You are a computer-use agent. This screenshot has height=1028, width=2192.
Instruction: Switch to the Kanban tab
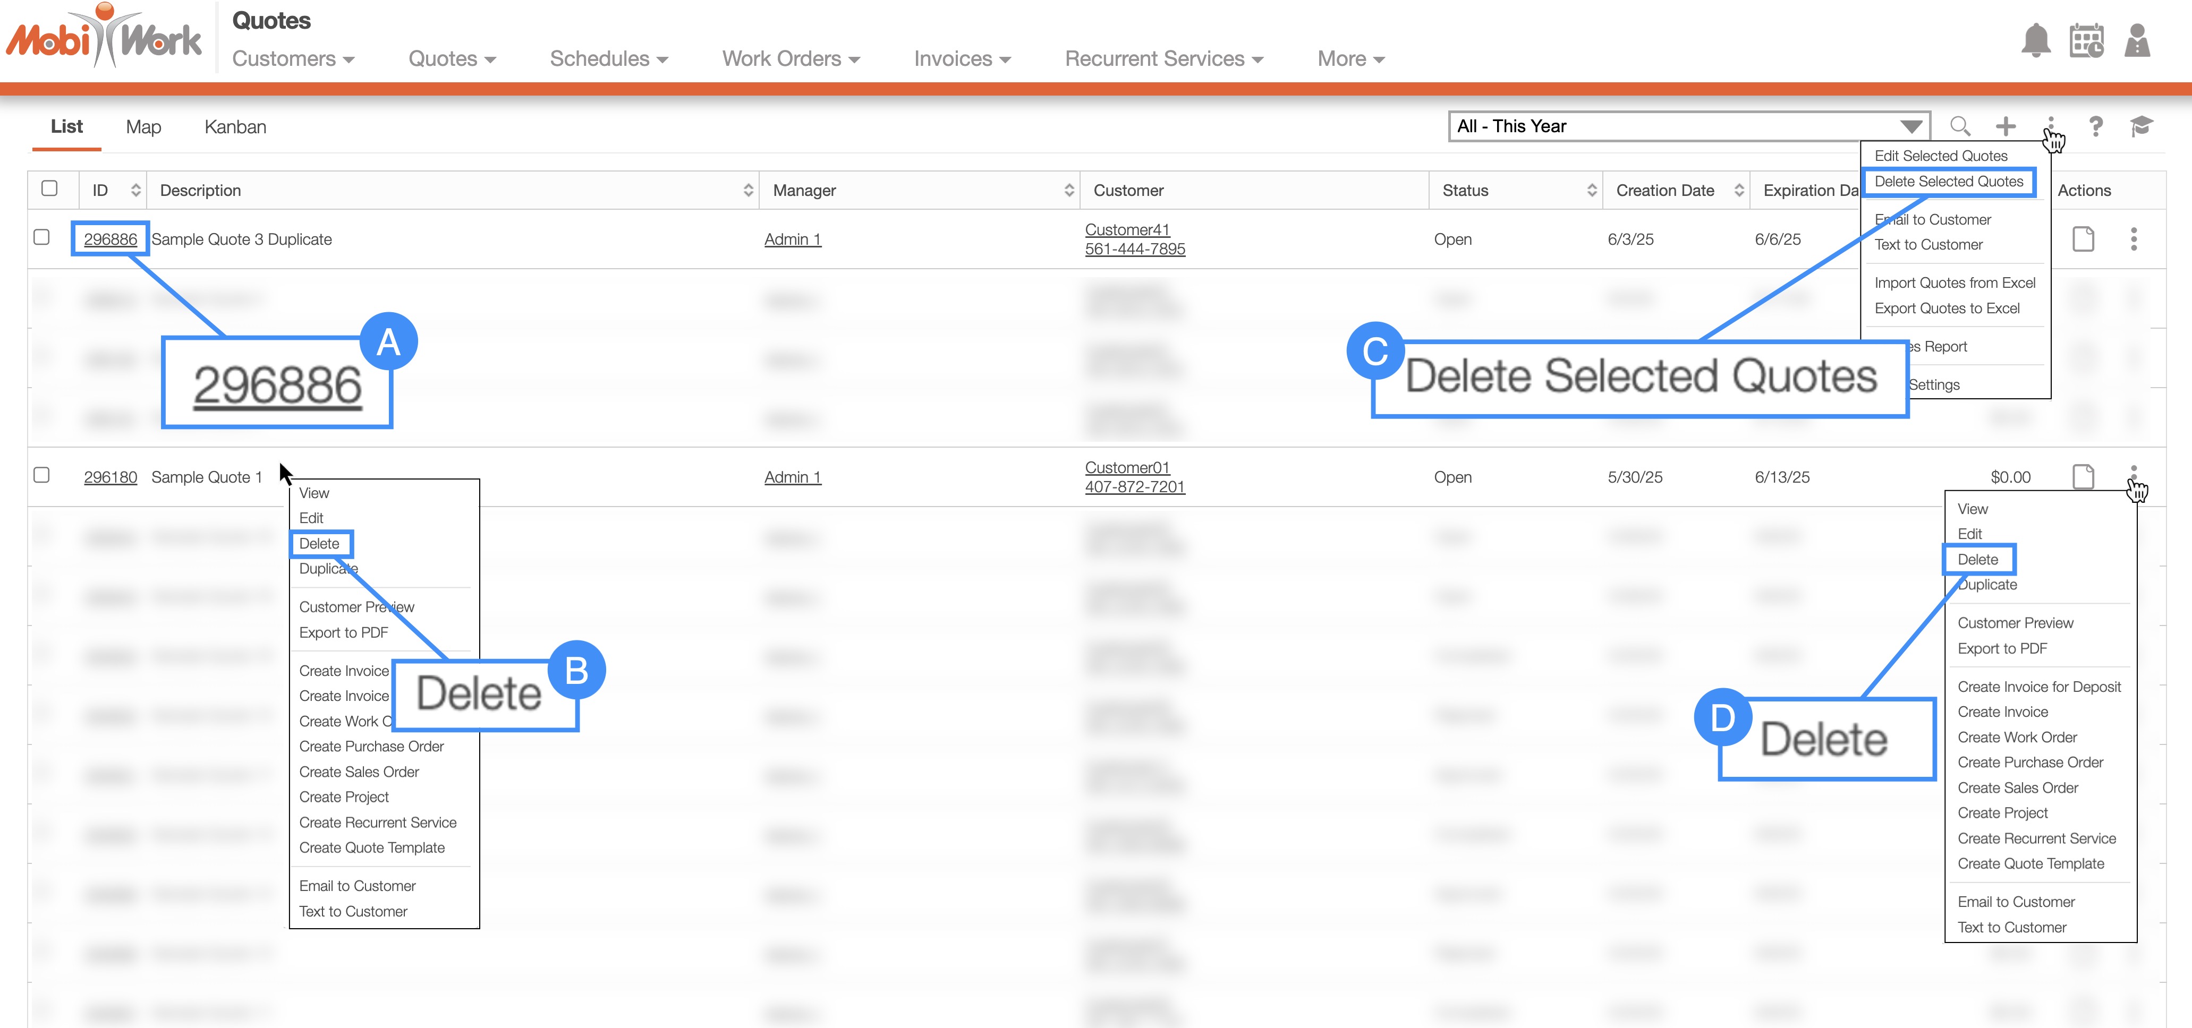[x=235, y=127]
